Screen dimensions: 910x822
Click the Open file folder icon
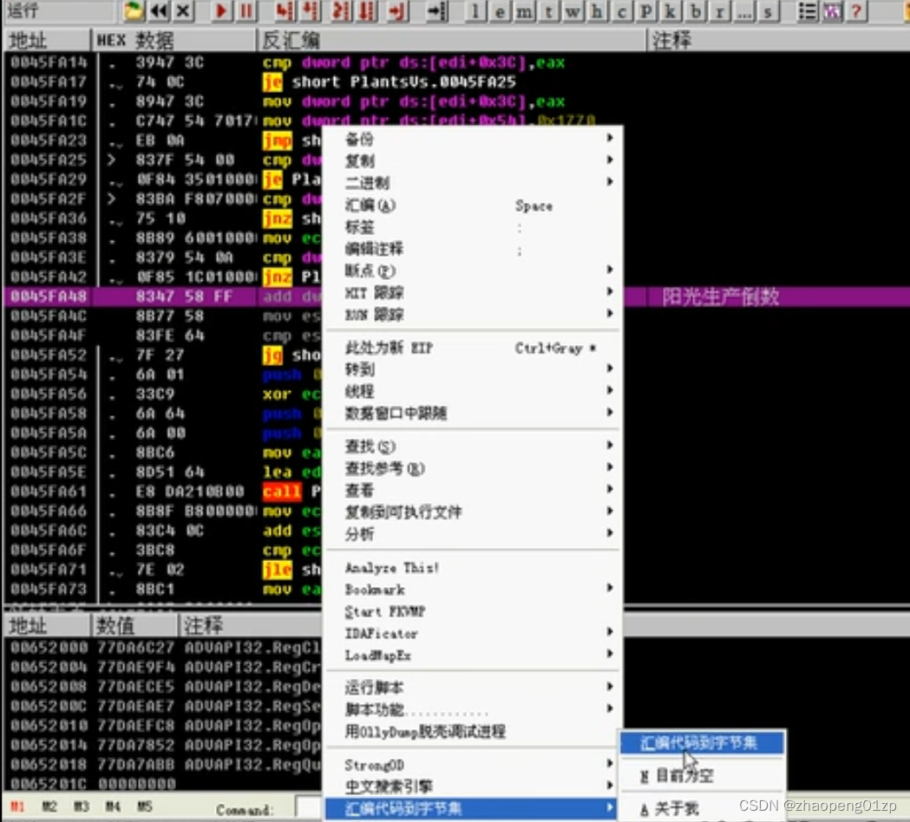133,11
